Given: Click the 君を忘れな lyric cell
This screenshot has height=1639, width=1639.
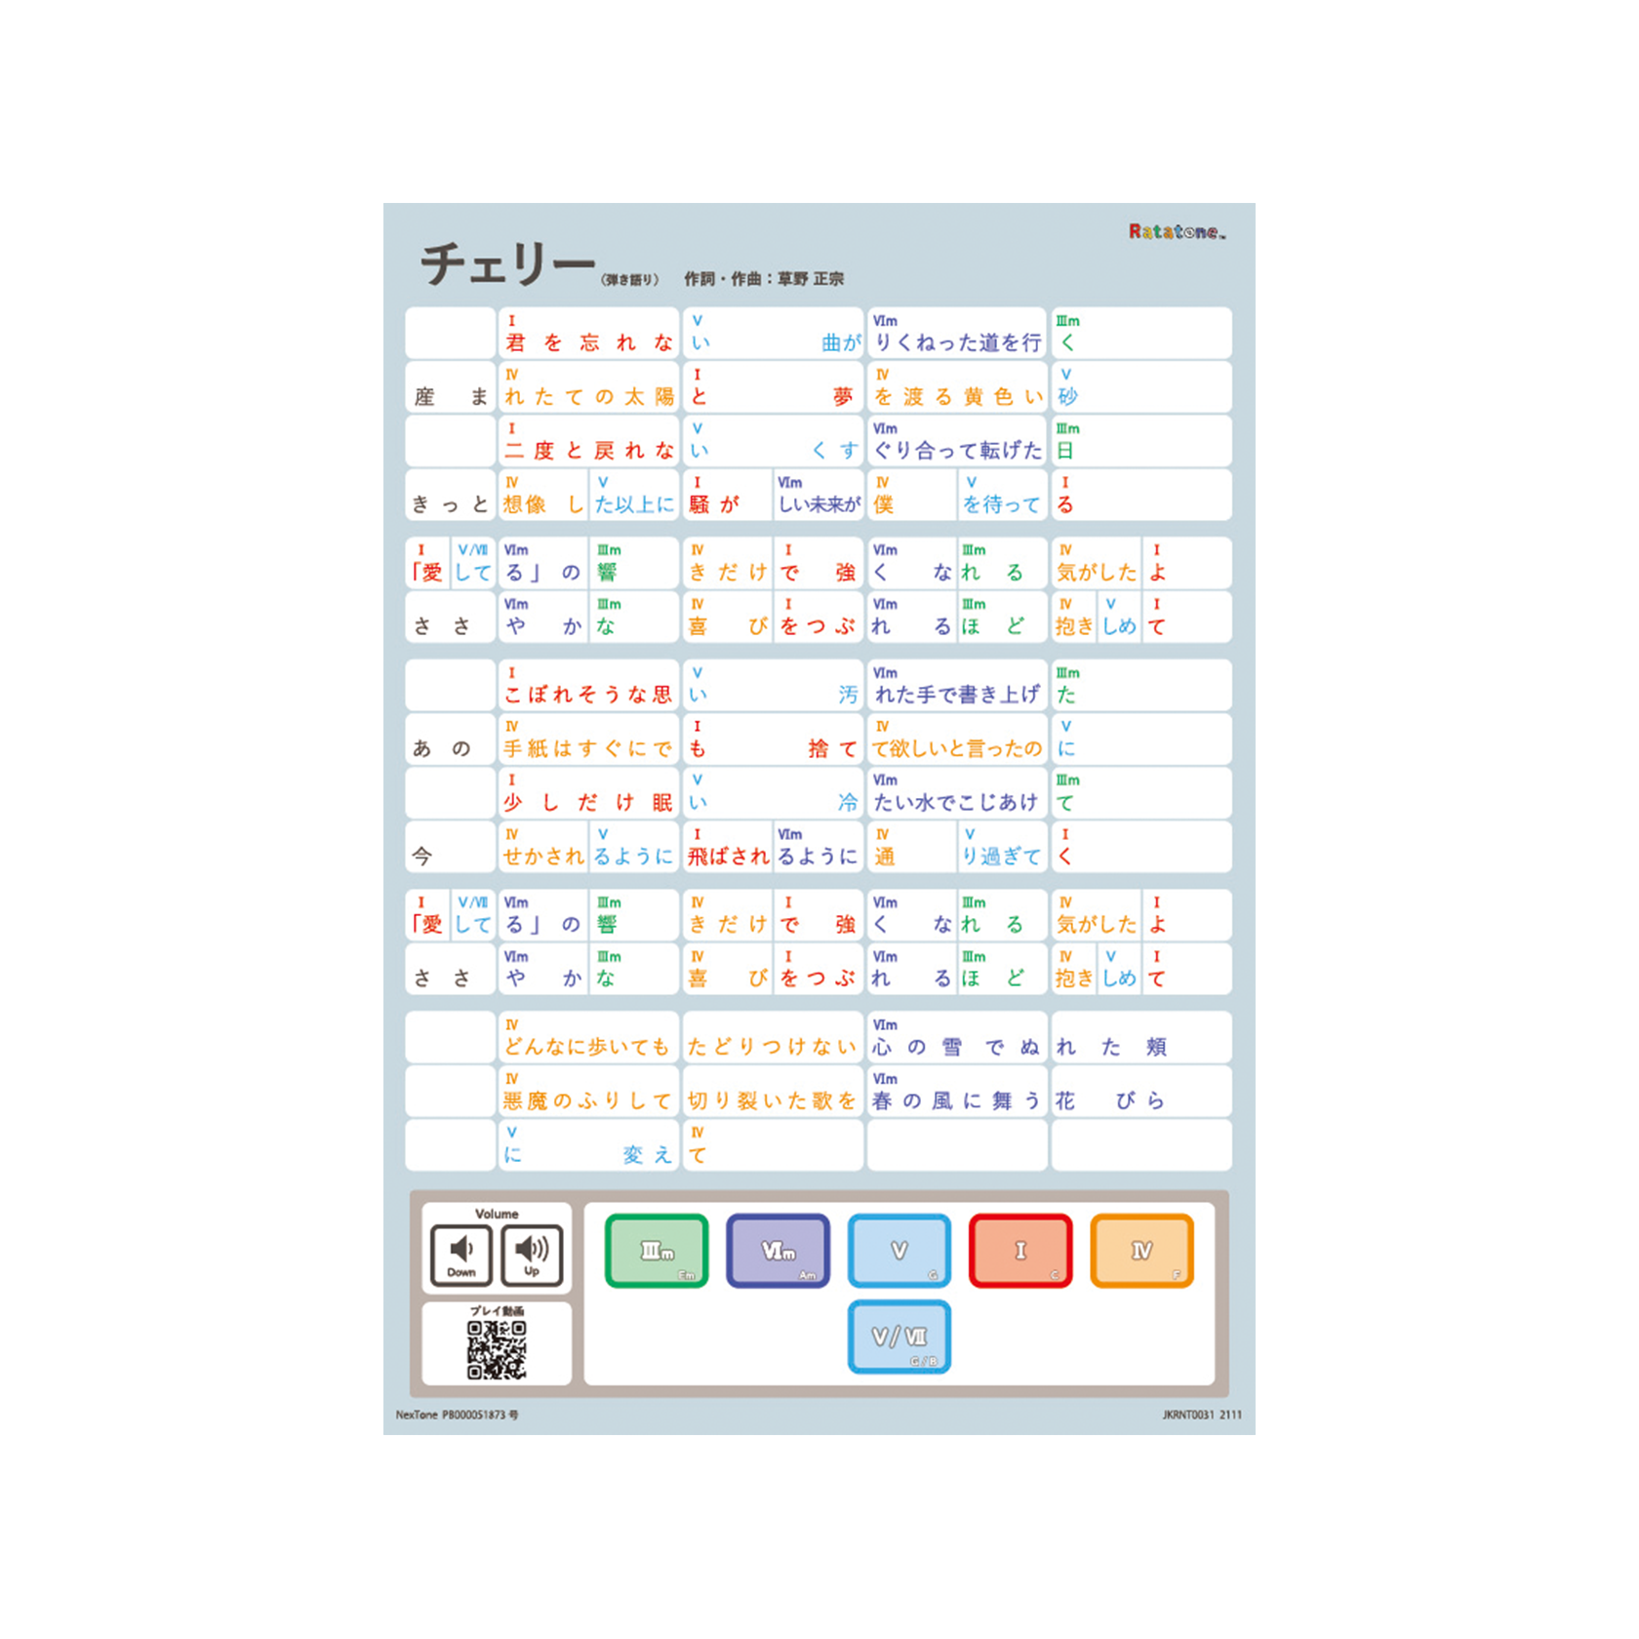Looking at the screenshot, I should click(588, 333).
